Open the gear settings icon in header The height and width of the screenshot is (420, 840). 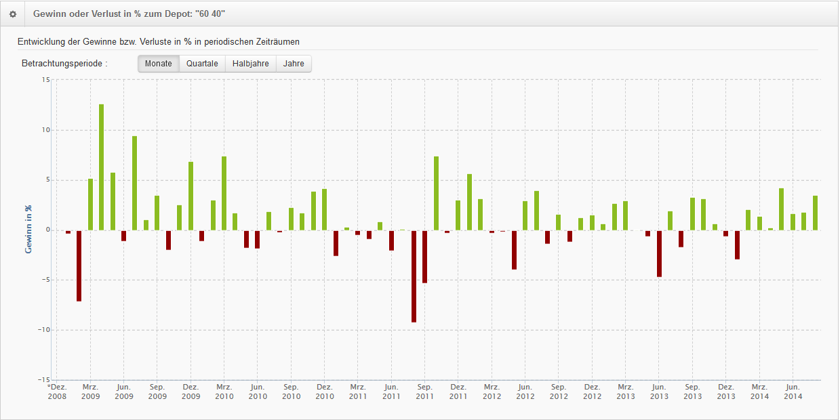click(13, 14)
